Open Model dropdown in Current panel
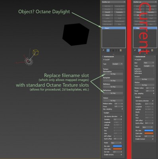 (148, 127)
